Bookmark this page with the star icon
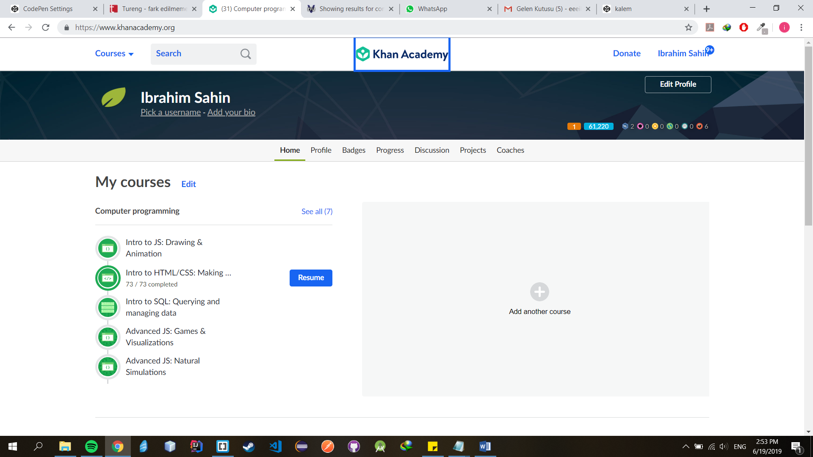Image resolution: width=813 pixels, height=457 pixels. [689, 28]
